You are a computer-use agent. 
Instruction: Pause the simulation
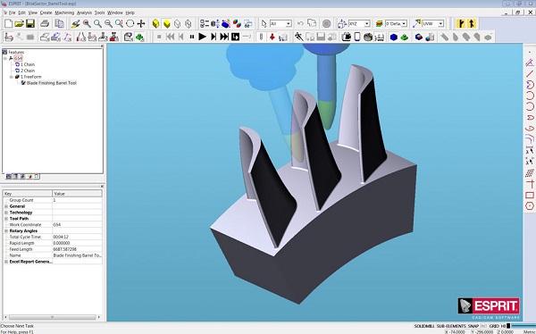192,37
